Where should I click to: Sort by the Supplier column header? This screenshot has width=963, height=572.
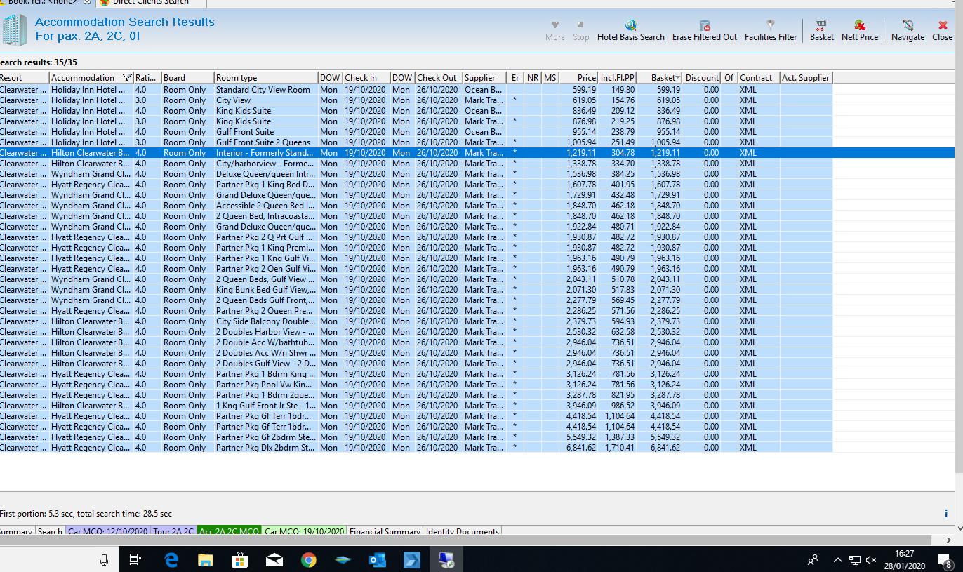coord(484,78)
